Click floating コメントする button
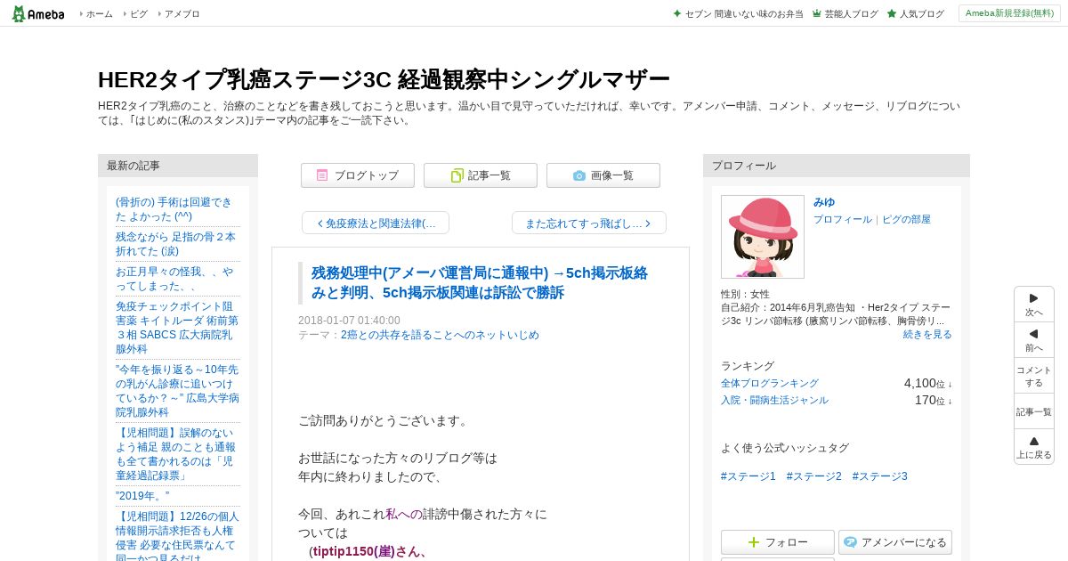The width and height of the screenshot is (1068, 561). [x=1034, y=376]
